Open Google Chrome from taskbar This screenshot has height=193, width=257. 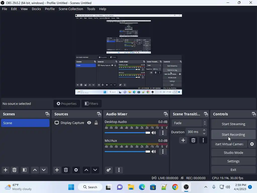tap(175, 187)
